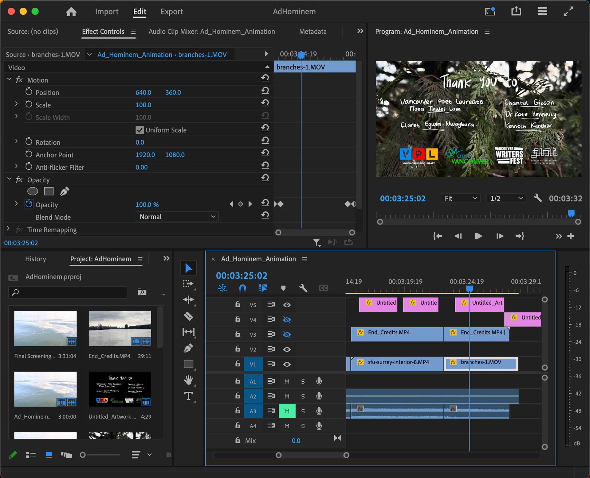
Task: Go to the Home screen icon
Action: coord(71,12)
